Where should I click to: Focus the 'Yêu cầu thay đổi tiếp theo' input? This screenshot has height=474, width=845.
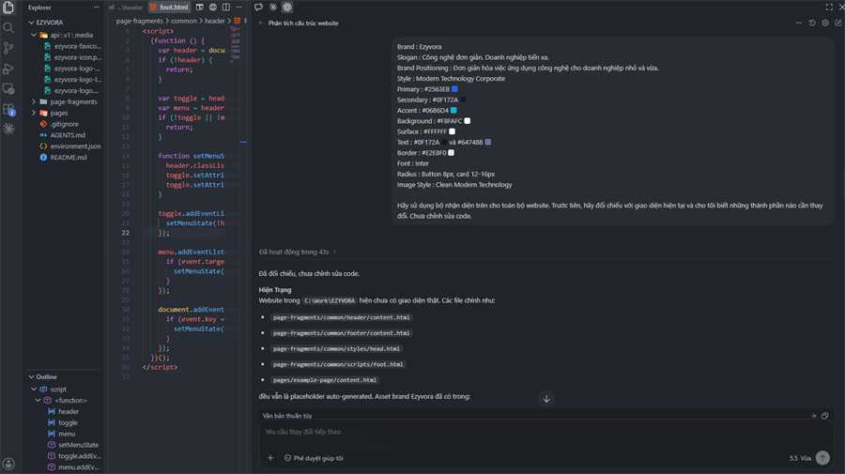545,432
